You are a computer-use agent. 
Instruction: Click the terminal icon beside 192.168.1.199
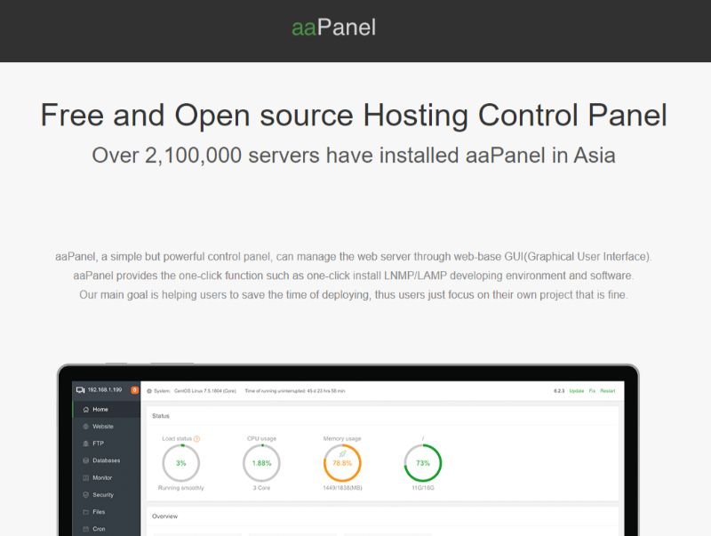(x=80, y=389)
